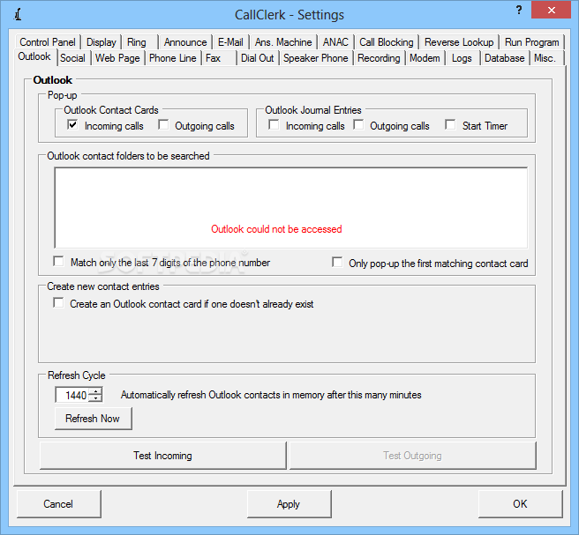579x535 pixels.
Task: Click the question mark help button
Action: [x=519, y=11]
